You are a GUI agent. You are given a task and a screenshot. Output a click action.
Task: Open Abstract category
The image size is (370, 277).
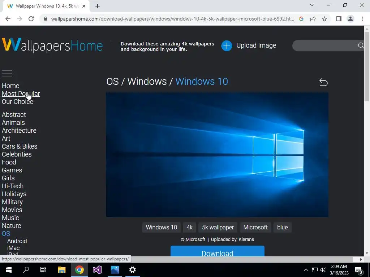(14, 115)
